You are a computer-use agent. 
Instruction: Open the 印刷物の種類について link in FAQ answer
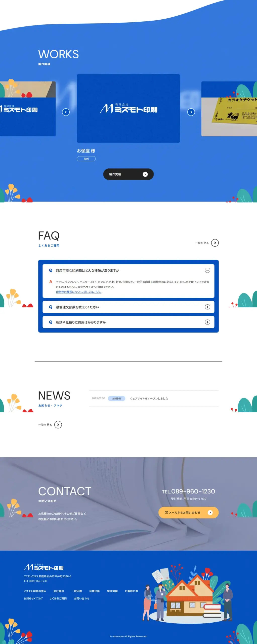[x=78, y=292]
